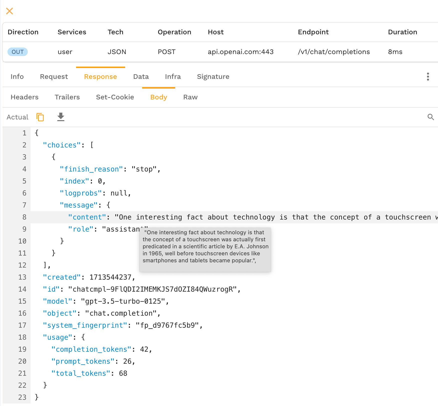
Task: Click line number 18 in the gutter
Action: tap(22, 337)
